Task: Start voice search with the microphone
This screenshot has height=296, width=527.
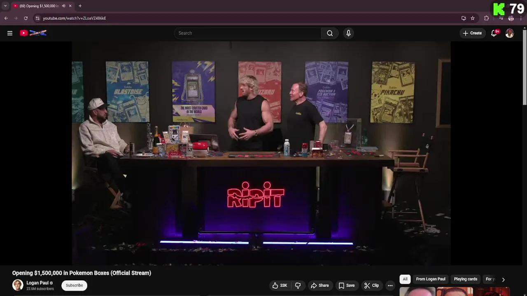Action: coord(348,33)
